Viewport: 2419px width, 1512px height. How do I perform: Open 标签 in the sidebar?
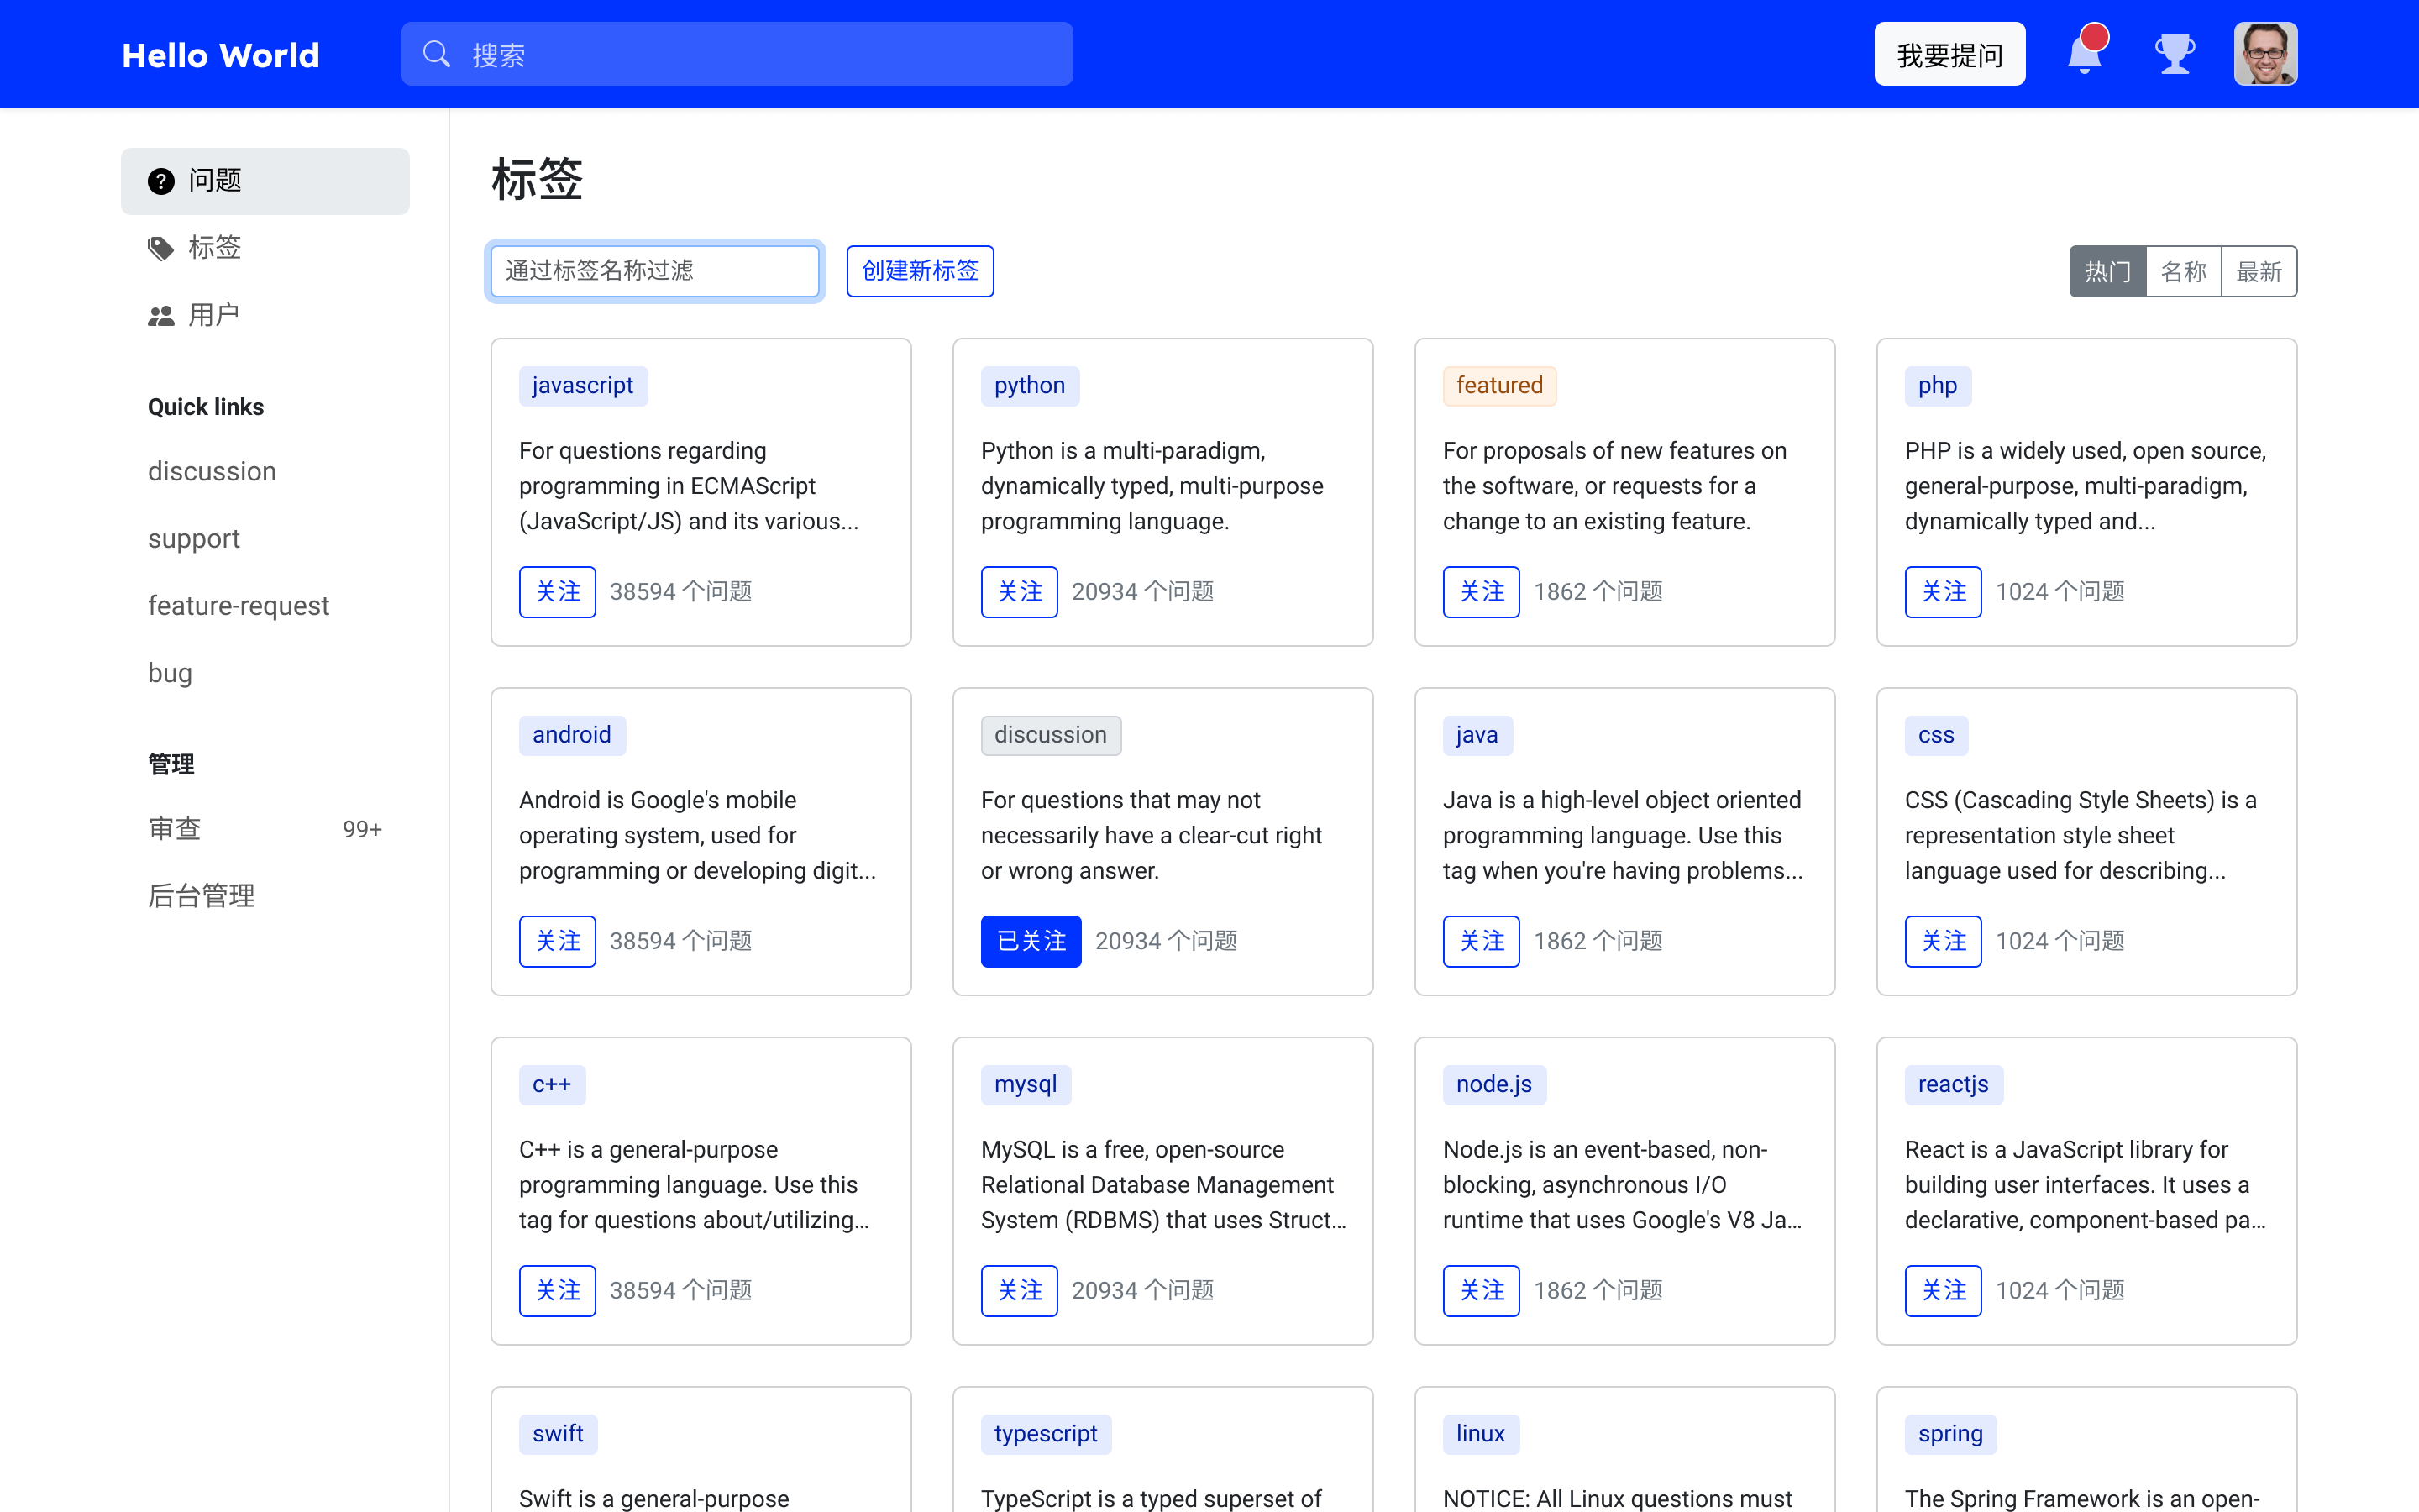[265, 248]
